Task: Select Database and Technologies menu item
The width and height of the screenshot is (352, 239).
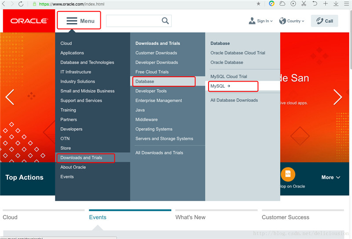Action: pos(87,62)
